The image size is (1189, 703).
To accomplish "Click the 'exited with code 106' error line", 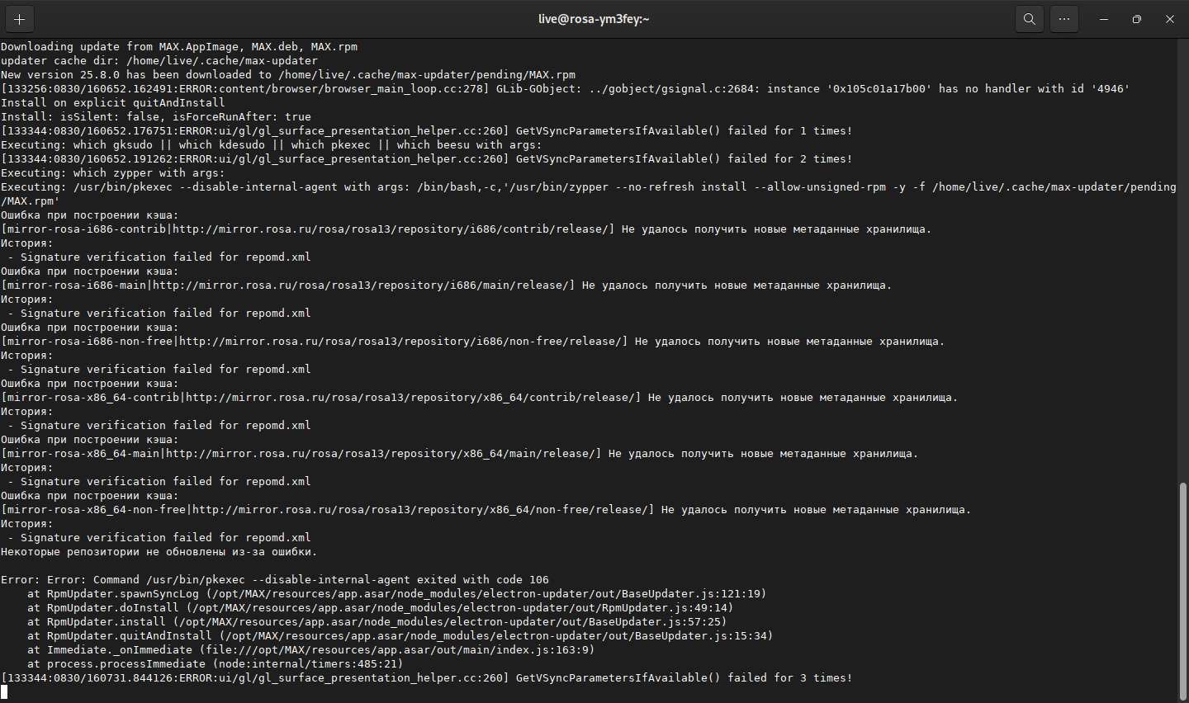I will tap(275, 580).
